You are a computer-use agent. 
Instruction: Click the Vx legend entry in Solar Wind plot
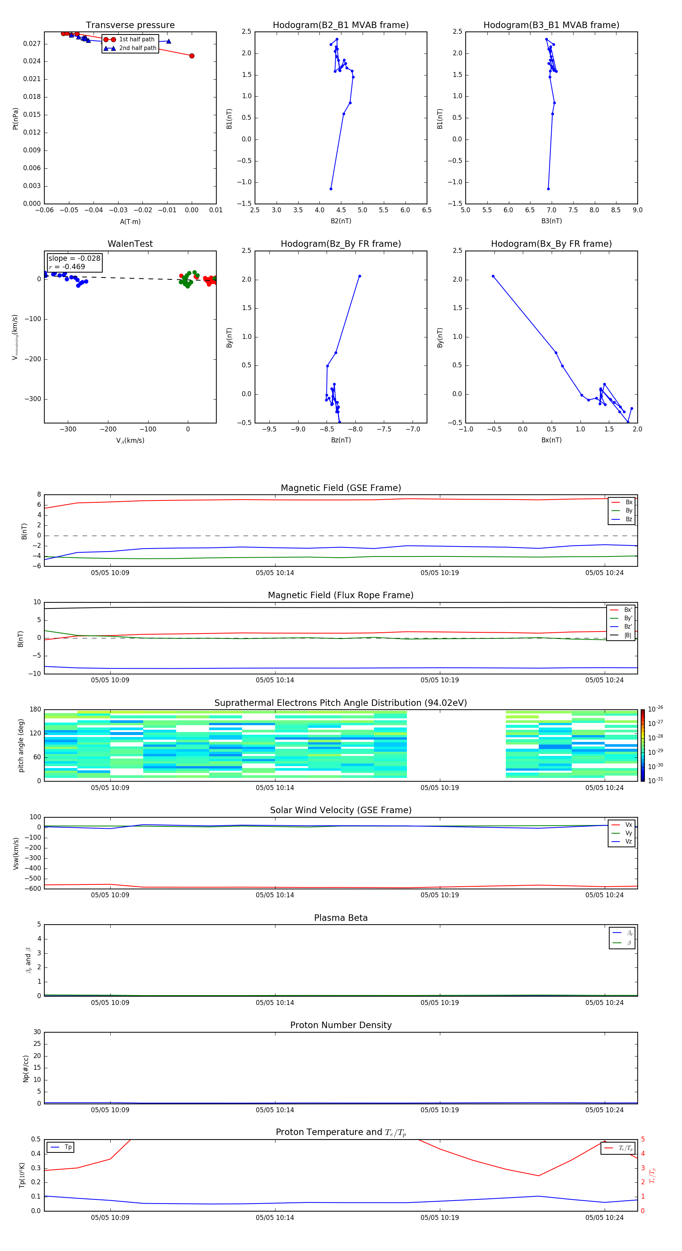coord(622,825)
